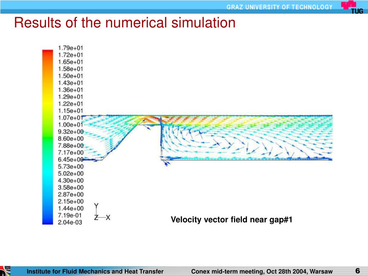Click the legend value 1.72e+01
368x276 pixels.
(x=70, y=55)
